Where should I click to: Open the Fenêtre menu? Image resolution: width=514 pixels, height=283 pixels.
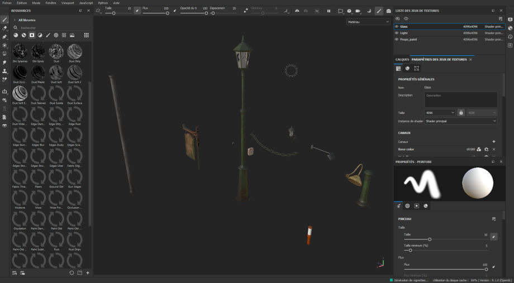(51, 3)
